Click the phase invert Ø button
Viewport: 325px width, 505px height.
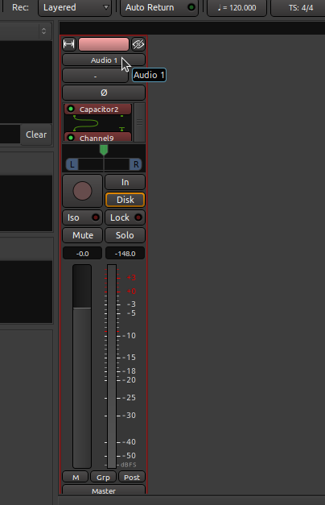coord(104,93)
